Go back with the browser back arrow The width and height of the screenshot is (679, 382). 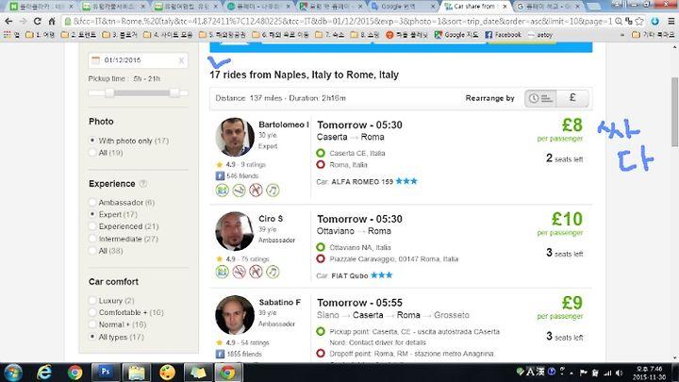(x=8, y=21)
